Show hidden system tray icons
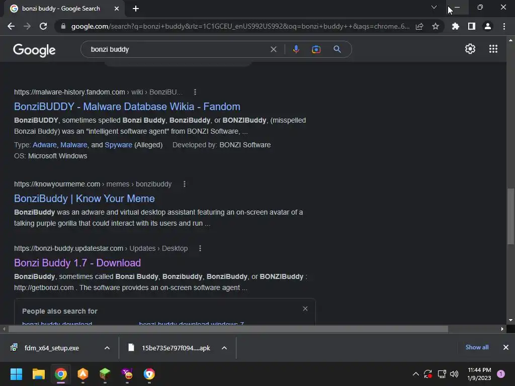Screen dimensions: 515x386 (x=416, y=374)
